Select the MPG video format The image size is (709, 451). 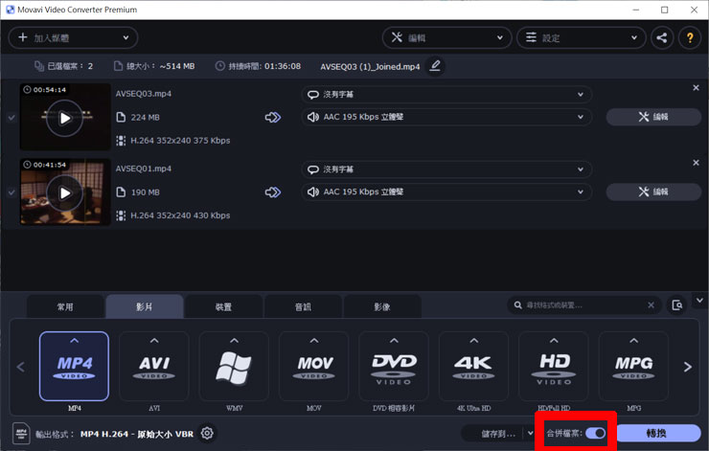[634, 366]
